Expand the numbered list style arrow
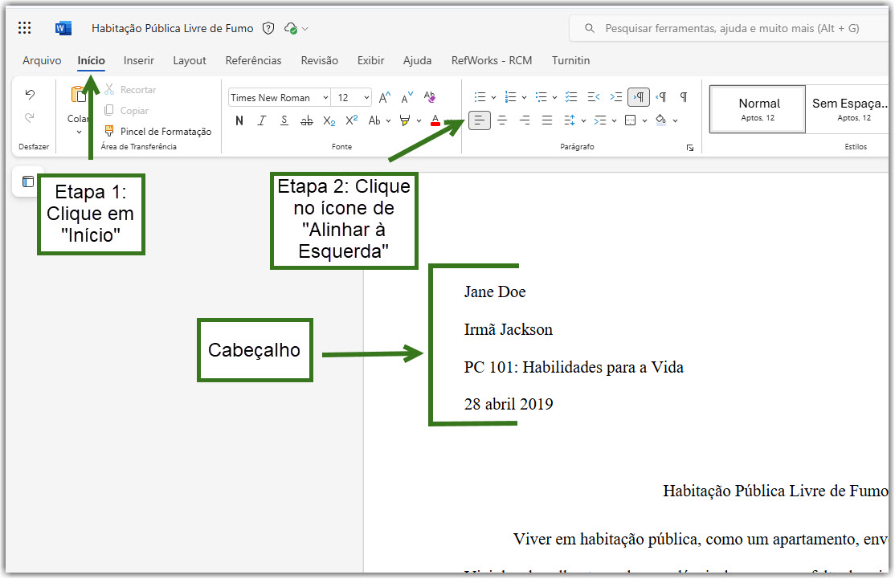Screen dimensions: 895x579 pyautogui.click(x=524, y=97)
